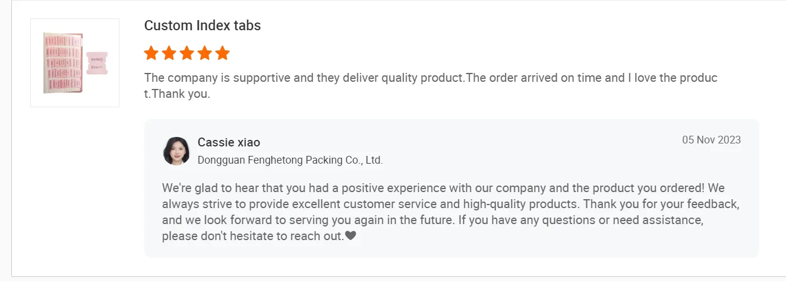Choose the third orange rating star

tap(187, 54)
